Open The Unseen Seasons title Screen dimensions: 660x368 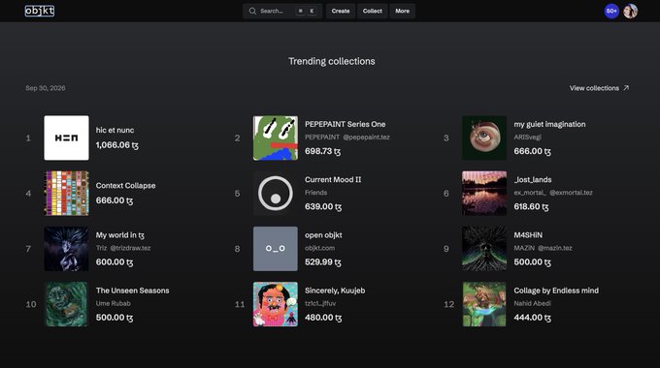tap(133, 291)
